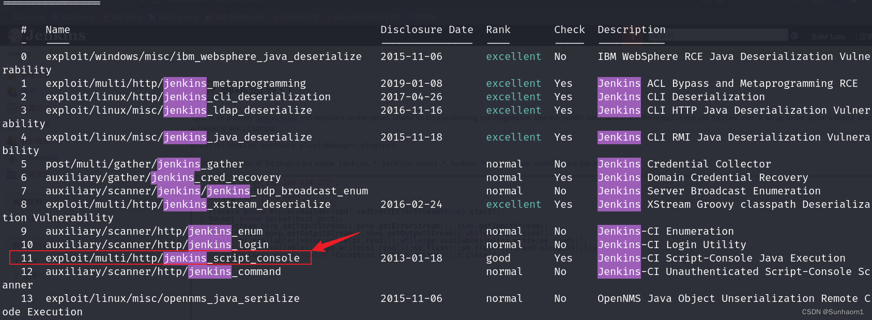Click 'Yes' check value for jenkins_cred_recovery

(563, 177)
